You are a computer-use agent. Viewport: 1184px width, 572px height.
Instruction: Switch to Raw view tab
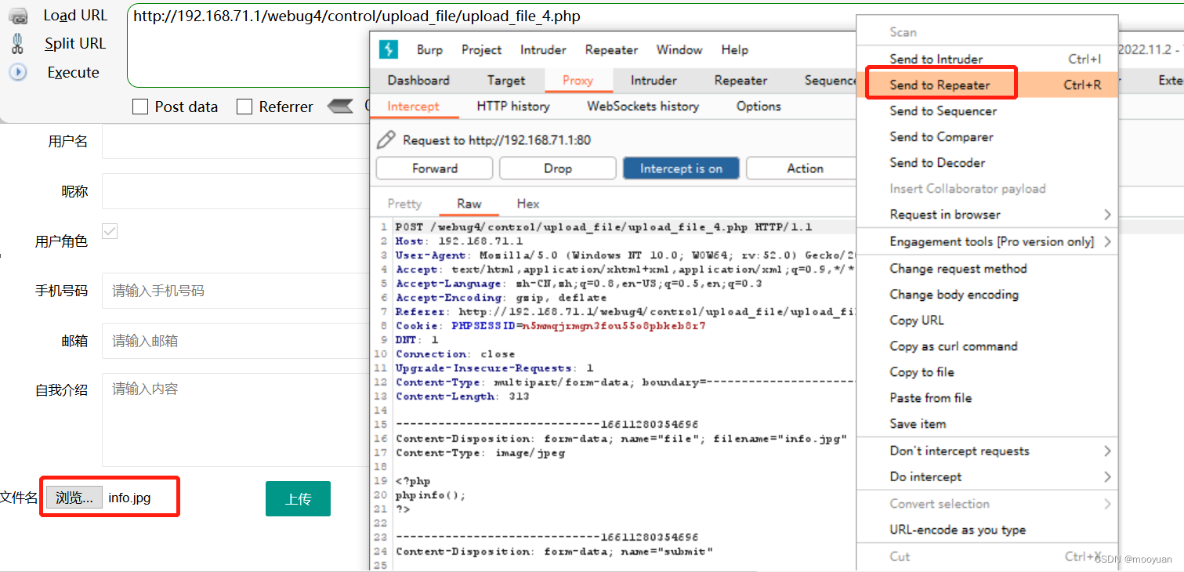pyautogui.click(x=469, y=204)
